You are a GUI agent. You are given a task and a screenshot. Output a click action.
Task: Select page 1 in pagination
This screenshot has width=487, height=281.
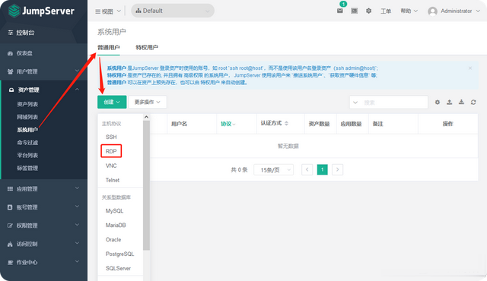pyautogui.click(x=323, y=169)
